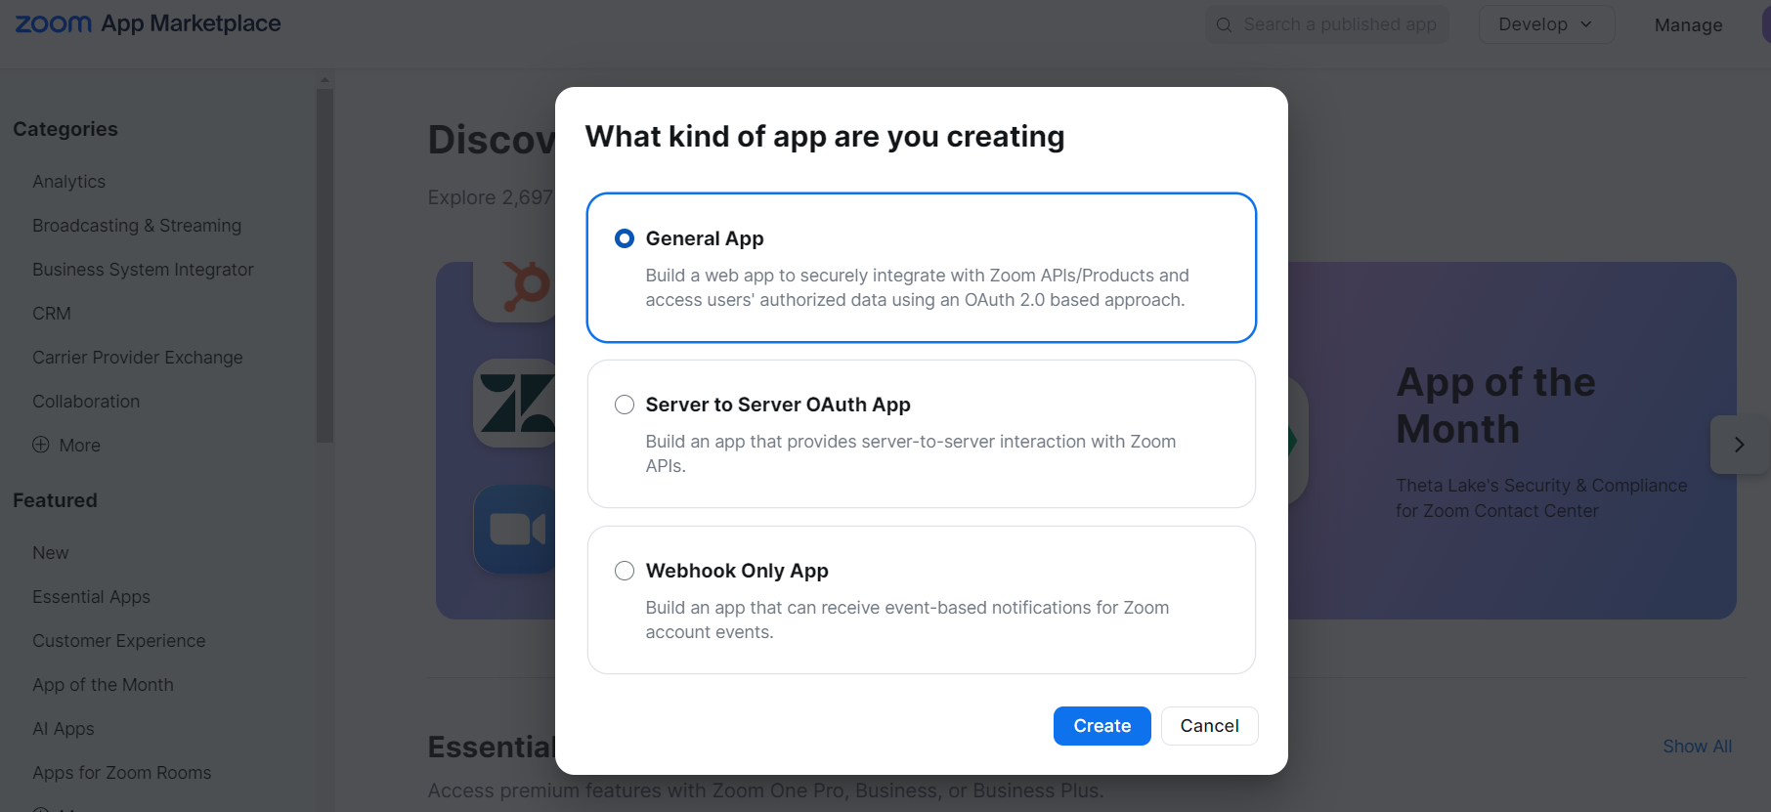Click the plus icon beside More in Categories
The width and height of the screenshot is (1771, 812).
coord(40,445)
